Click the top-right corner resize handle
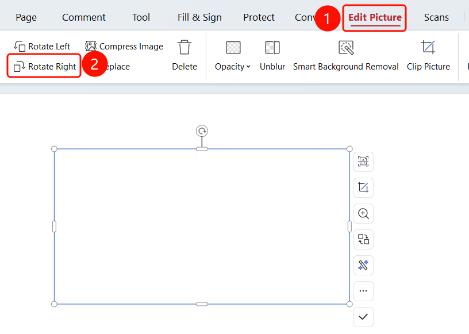Image resolution: width=469 pixels, height=334 pixels. [349, 149]
